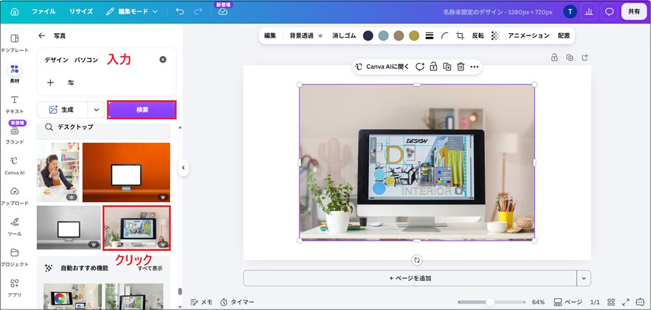Open the テンプレート sidebar tab
Image resolution: width=651 pixels, height=310 pixels.
coord(14,44)
